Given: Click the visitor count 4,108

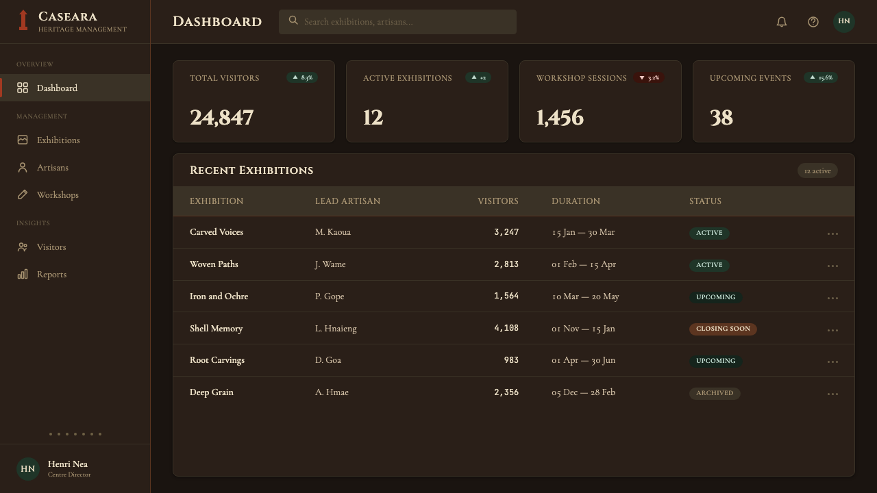Looking at the screenshot, I should [x=506, y=329].
